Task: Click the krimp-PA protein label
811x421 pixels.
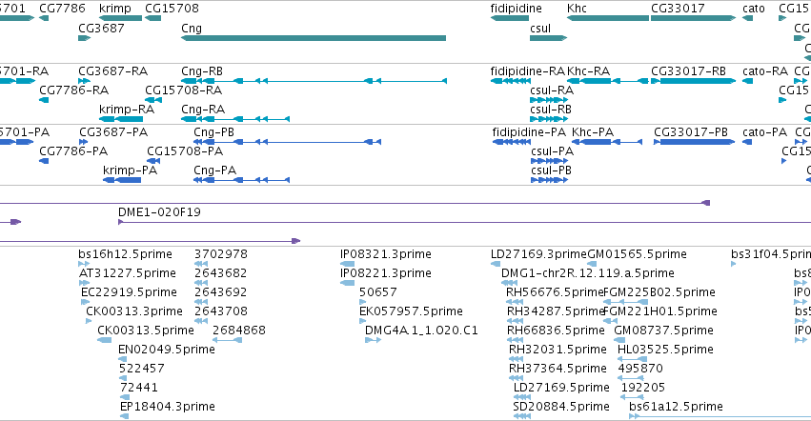Action: tap(130, 170)
